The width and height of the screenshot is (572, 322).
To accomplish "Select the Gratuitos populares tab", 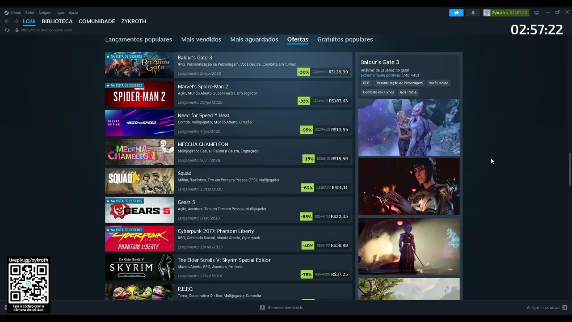I will (x=345, y=39).
